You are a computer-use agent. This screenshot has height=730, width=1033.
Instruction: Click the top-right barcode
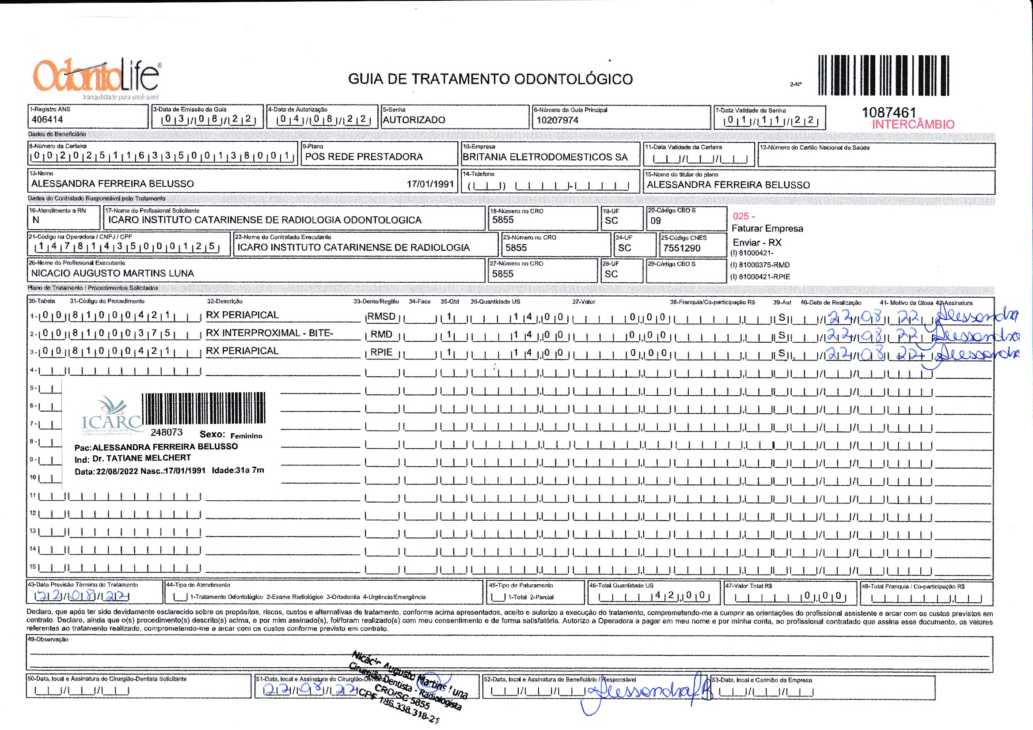(x=883, y=75)
